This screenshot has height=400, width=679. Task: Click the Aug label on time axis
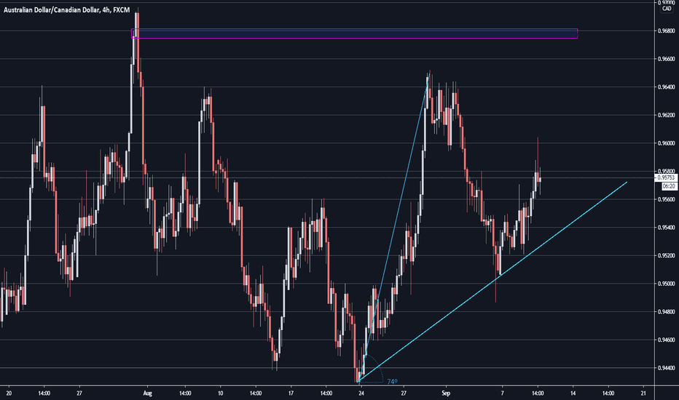point(148,393)
